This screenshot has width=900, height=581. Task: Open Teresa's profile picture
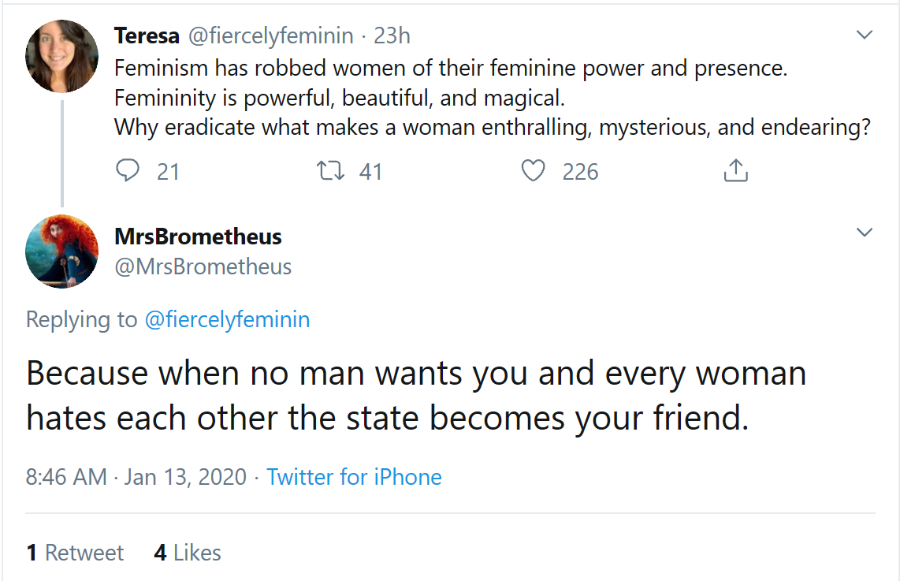tap(61, 57)
